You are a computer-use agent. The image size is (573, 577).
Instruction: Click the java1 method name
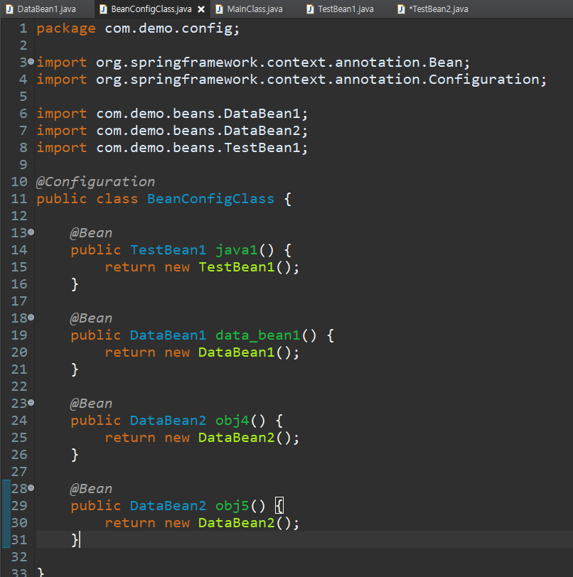coord(236,250)
